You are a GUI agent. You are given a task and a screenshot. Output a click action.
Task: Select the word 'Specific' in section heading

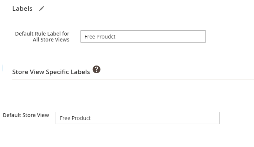(x=60, y=72)
